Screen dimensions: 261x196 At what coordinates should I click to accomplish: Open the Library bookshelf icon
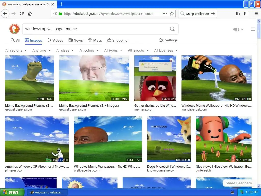coord(238,14)
